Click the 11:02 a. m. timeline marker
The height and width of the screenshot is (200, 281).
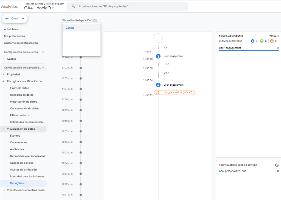click(x=81, y=79)
